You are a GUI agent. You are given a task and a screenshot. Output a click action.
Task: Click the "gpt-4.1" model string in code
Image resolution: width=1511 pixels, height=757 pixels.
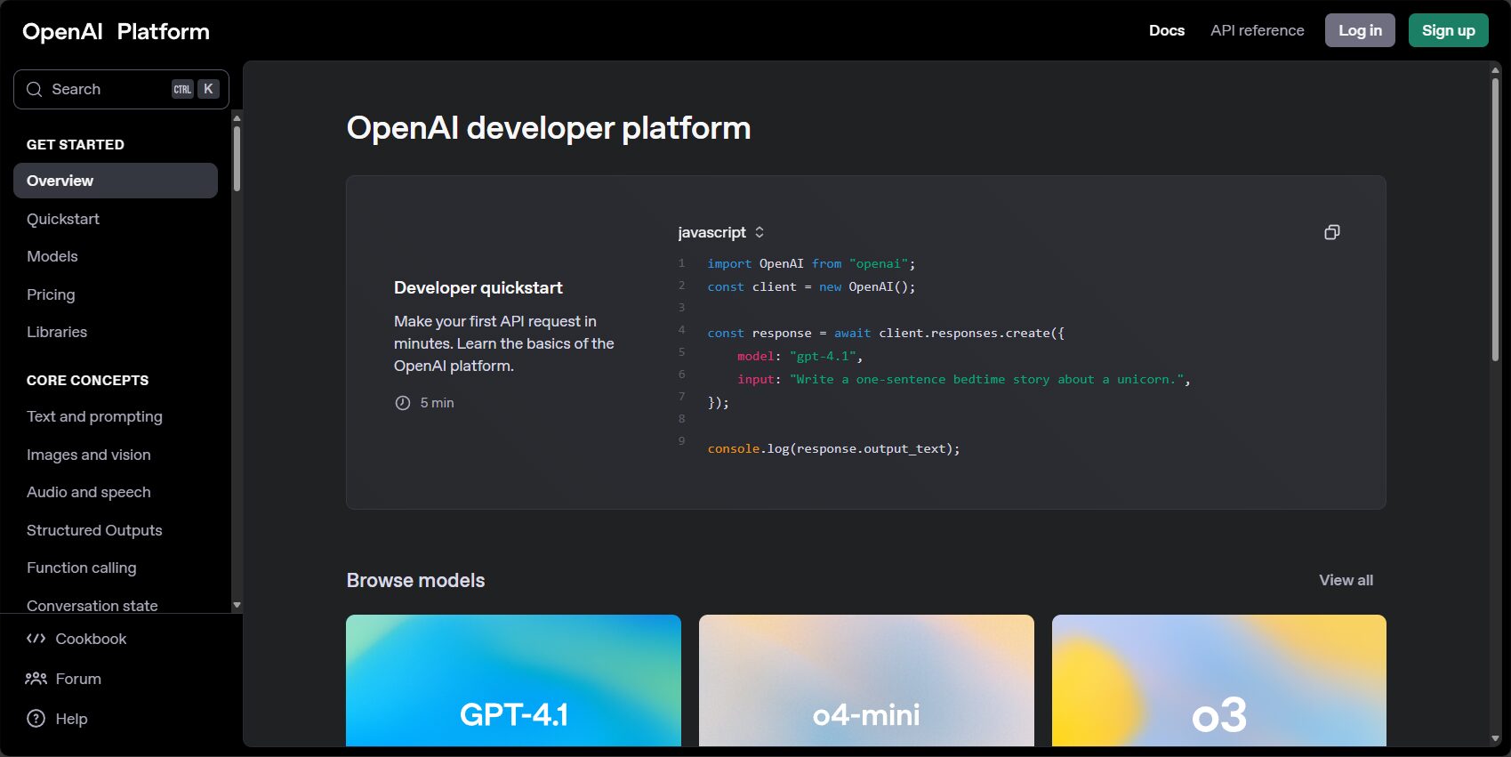[823, 356]
